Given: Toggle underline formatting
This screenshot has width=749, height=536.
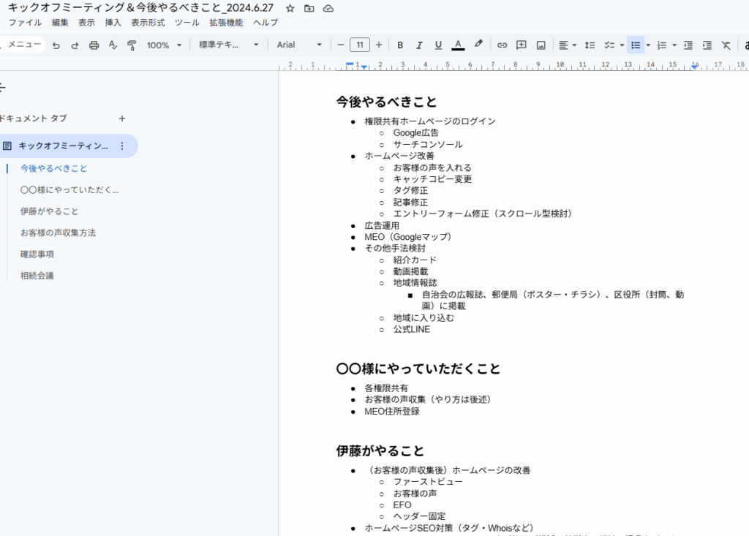Looking at the screenshot, I should pos(438,45).
